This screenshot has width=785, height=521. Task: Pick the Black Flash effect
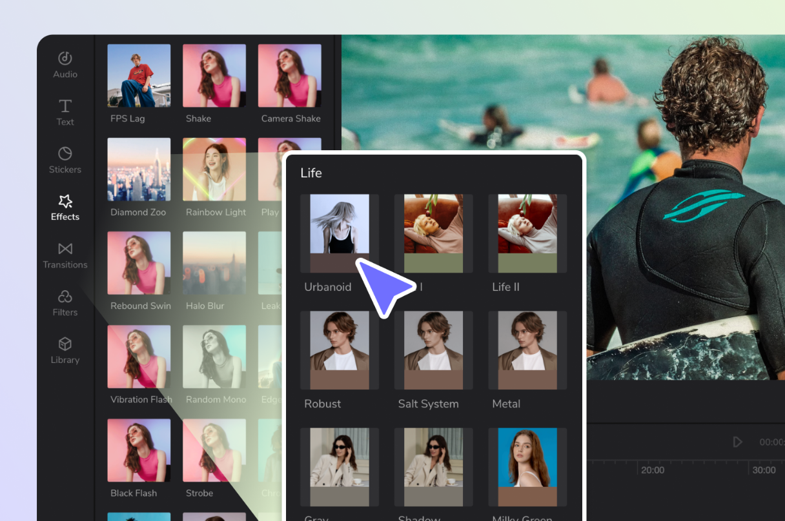pos(139,451)
